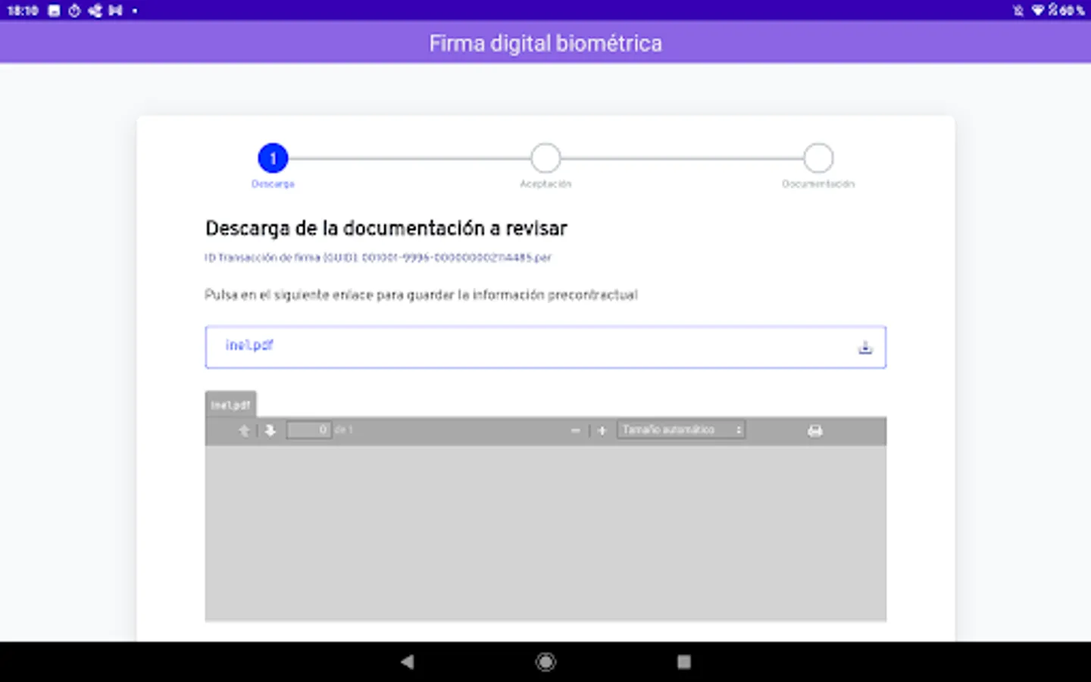Image resolution: width=1091 pixels, height=682 pixels.
Task: Select the Aceptación step circle
Action: [x=545, y=158]
